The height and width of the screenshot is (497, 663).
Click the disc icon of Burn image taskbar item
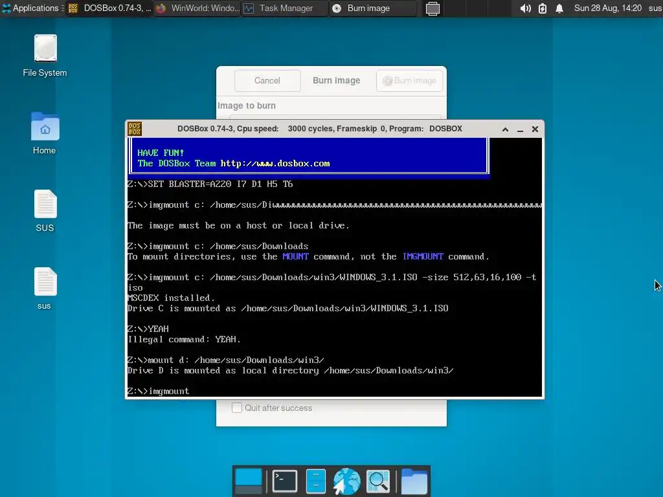pyautogui.click(x=337, y=8)
